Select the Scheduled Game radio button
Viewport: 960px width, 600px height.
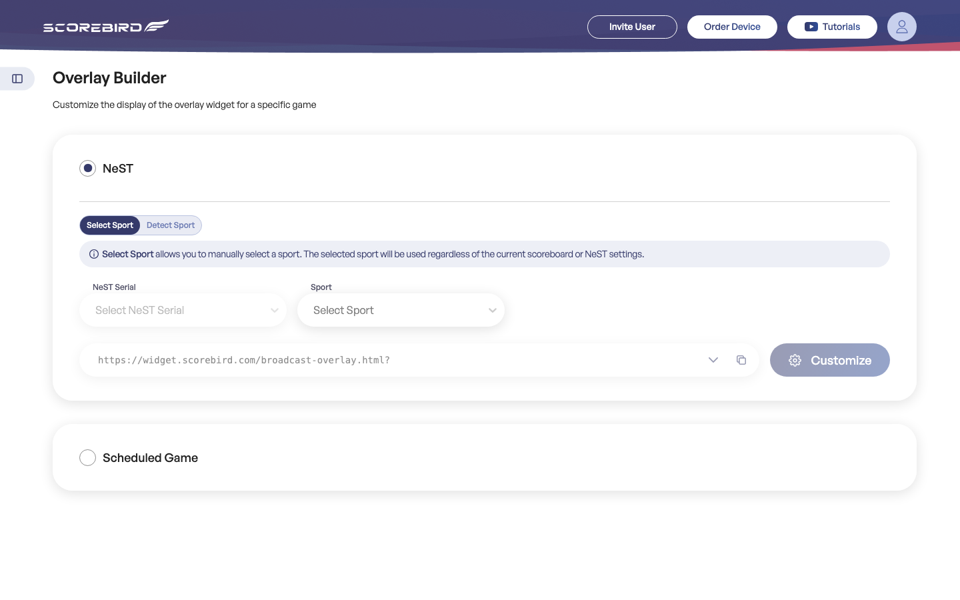tap(87, 457)
